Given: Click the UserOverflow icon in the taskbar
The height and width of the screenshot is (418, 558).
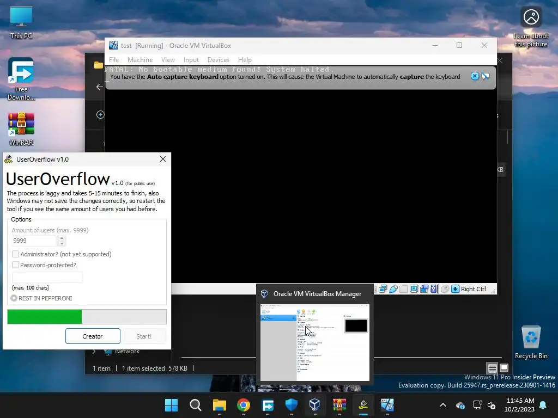Looking at the screenshot, I should [363, 405].
